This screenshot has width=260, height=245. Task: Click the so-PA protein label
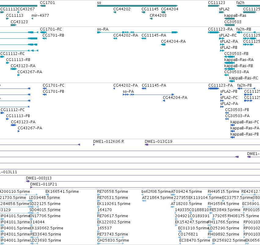[x=128, y=91]
